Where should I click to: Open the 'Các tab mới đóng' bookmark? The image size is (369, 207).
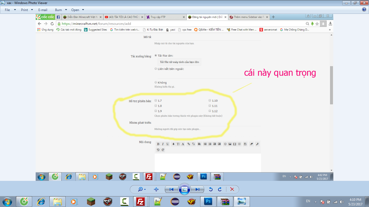point(69,30)
